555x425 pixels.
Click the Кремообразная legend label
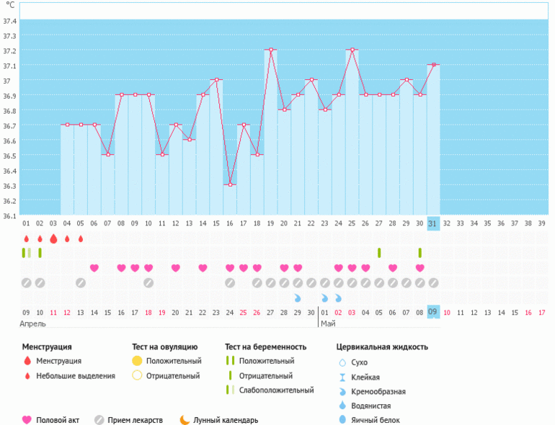pyautogui.click(x=378, y=392)
